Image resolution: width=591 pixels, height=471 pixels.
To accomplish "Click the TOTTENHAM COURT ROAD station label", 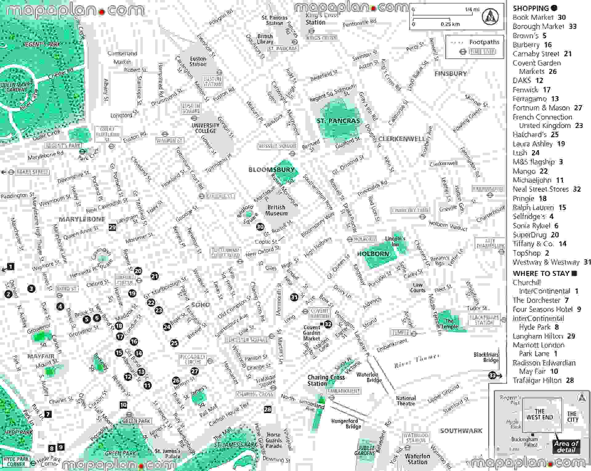I will [x=226, y=253].
